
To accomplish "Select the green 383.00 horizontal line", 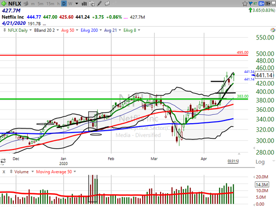I will tap(123, 99).
